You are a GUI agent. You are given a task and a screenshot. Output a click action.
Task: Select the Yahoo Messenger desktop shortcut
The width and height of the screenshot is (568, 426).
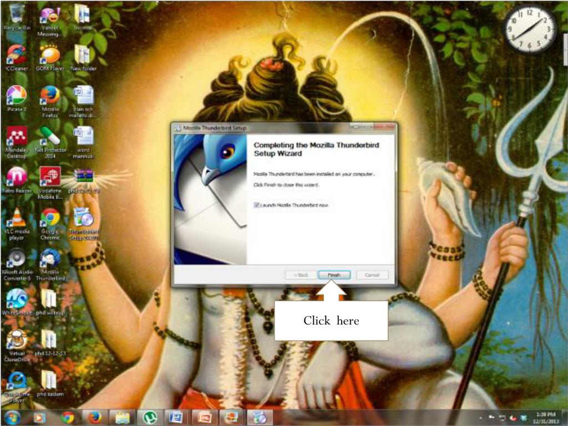coord(50,21)
